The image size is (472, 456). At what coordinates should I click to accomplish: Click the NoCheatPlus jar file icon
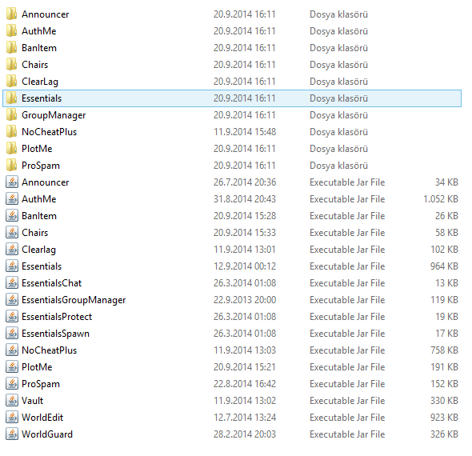(x=12, y=350)
